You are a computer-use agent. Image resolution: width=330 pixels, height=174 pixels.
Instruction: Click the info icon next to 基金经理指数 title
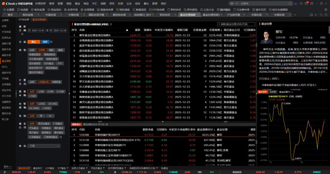pos(111,24)
